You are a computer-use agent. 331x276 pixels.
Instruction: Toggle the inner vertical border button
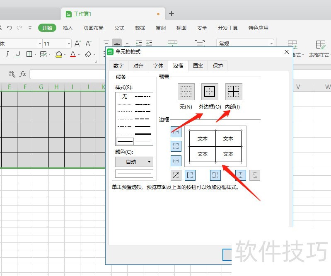click(215, 175)
